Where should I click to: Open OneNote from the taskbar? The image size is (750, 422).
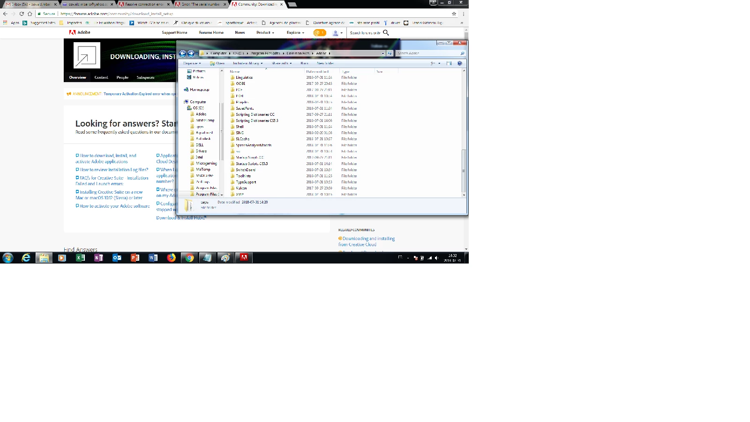[x=98, y=258]
